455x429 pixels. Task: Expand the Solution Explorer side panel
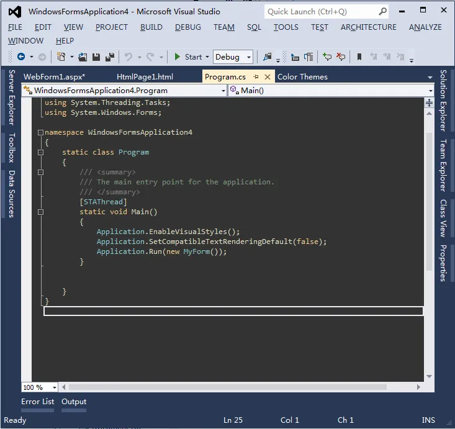pyautogui.click(x=443, y=101)
